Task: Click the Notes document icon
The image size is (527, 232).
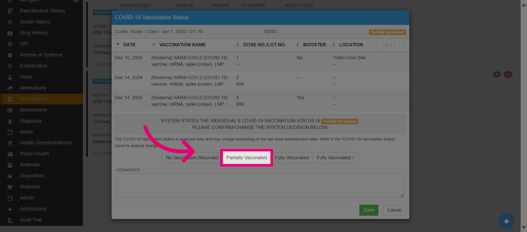Action: pos(10,132)
